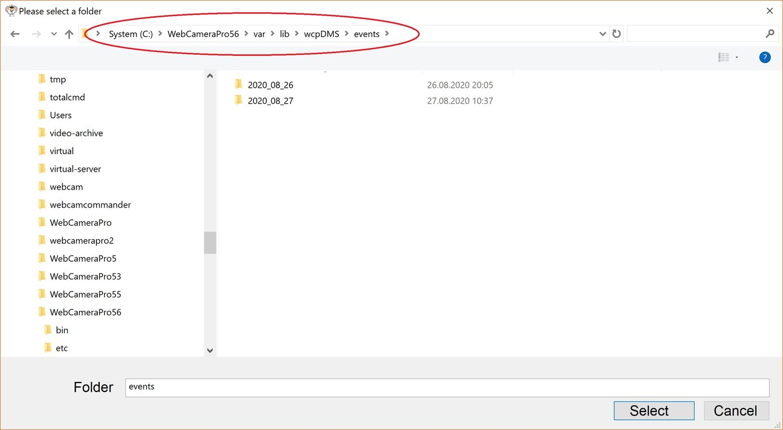Image resolution: width=783 pixels, height=430 pixels.
Task: Click the Back navigation arrow
Action: coord(15,34)
